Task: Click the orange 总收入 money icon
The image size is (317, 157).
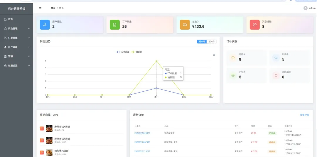Action: (x=185, y=25)
